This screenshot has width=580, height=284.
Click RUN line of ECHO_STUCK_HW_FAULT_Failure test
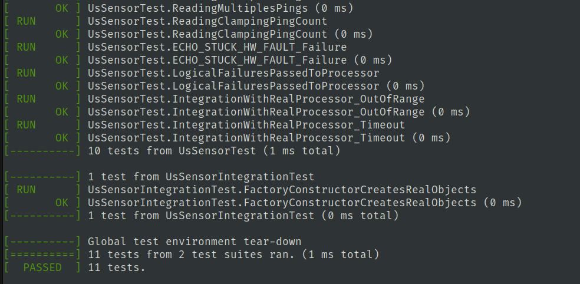[x=217, y=47]
